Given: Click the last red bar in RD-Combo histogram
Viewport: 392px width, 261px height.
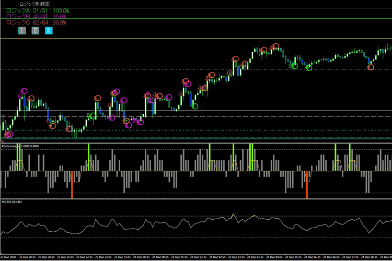Looking at the screenshot, I should (307, 184).
